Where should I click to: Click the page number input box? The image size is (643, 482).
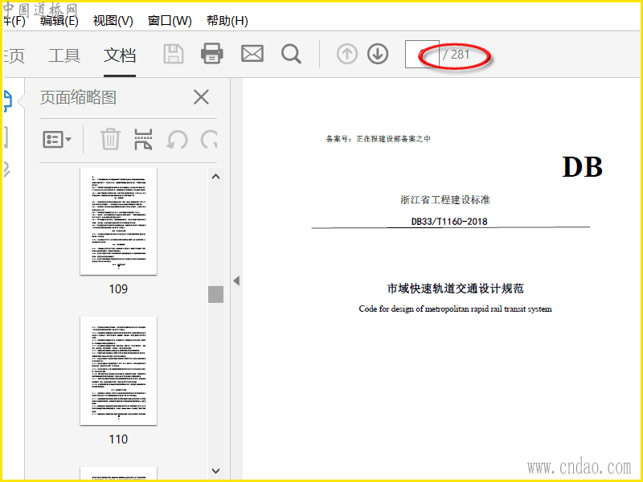coord(422,54)
